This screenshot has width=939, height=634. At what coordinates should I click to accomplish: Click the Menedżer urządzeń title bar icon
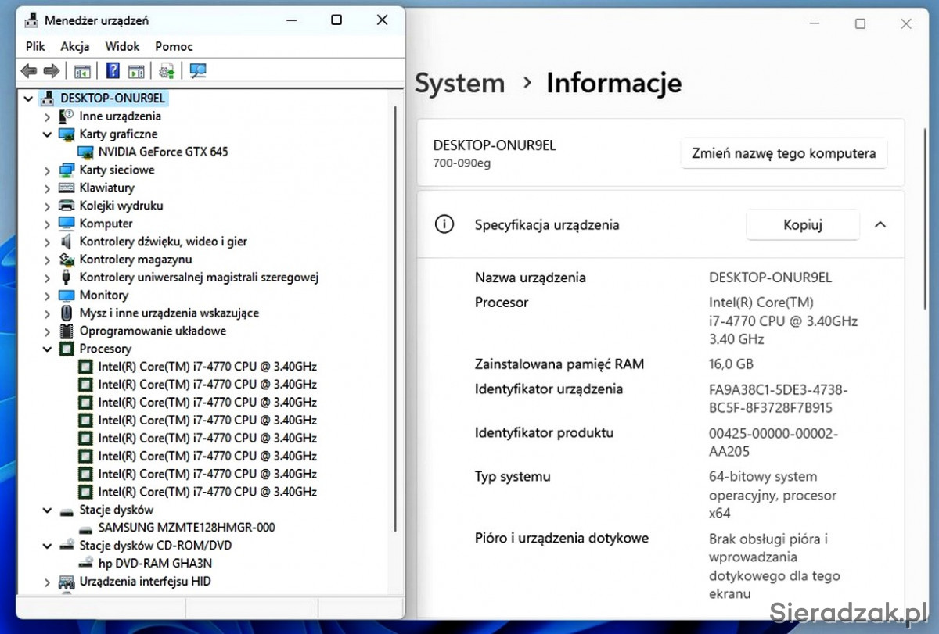tap(32, 20)
